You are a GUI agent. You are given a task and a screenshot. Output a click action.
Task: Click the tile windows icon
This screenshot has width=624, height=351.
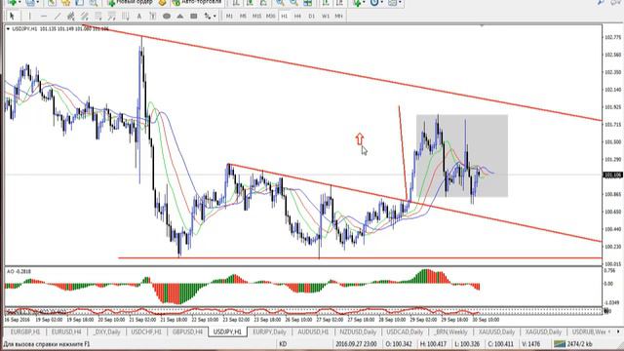[308, 3]
